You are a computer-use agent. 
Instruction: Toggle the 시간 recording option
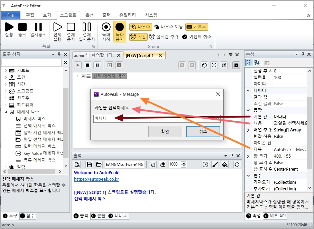(138, 37)
